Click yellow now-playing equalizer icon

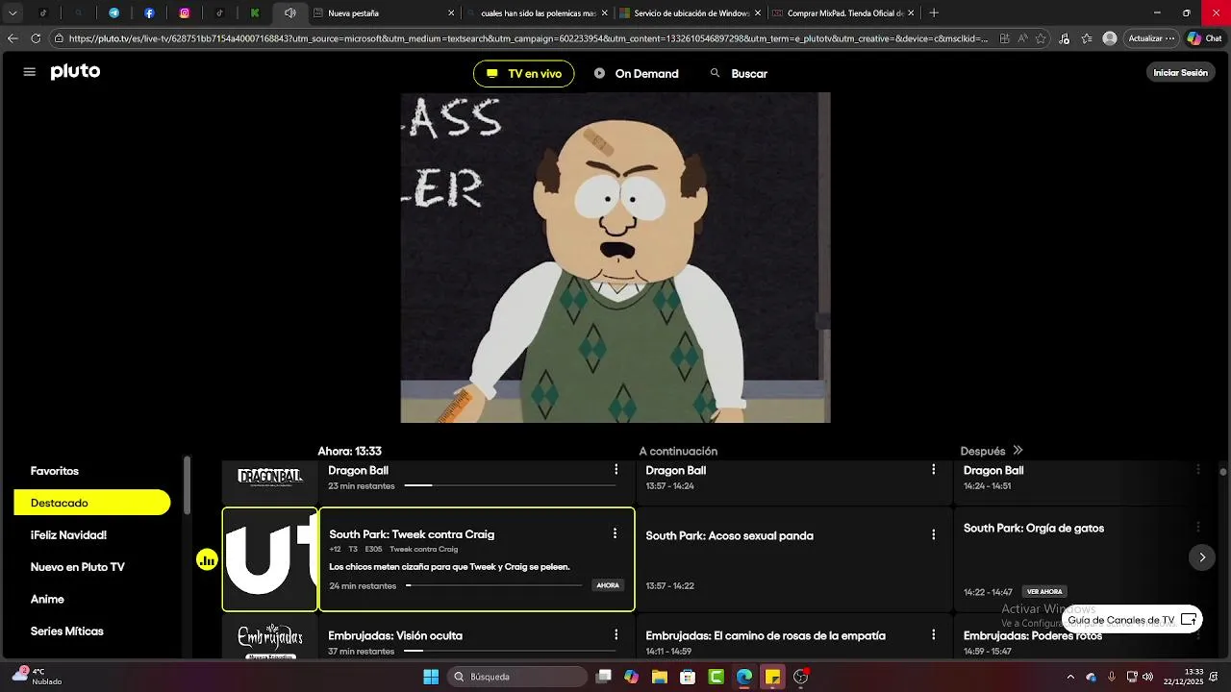point(207,559)
